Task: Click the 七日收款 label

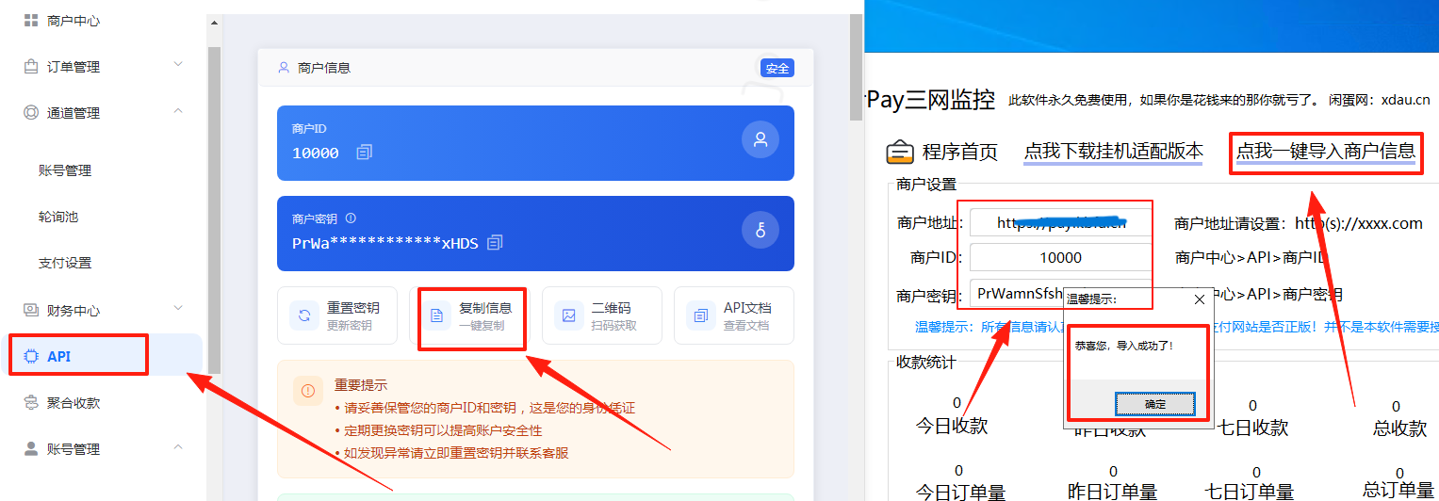Action: [1252, 428]
